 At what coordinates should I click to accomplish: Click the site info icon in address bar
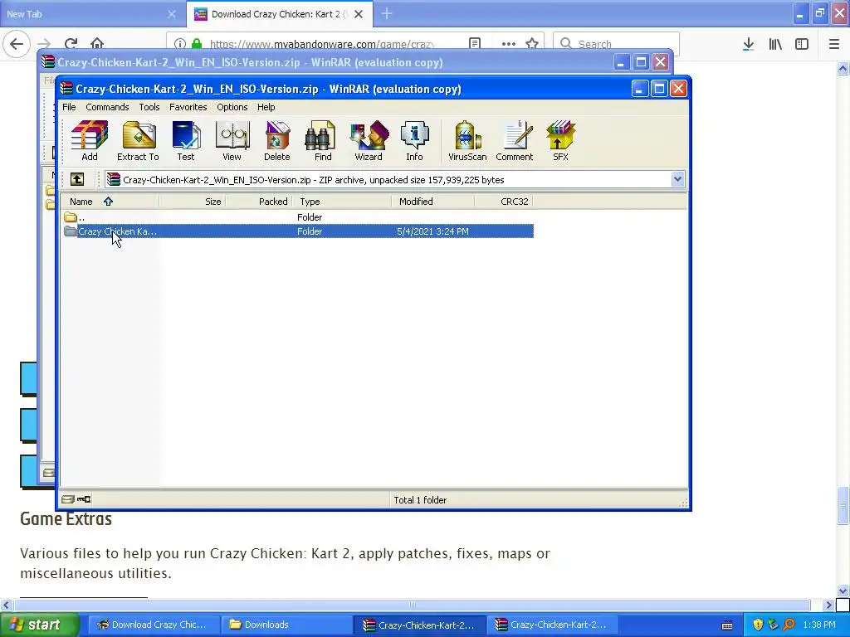180,44
